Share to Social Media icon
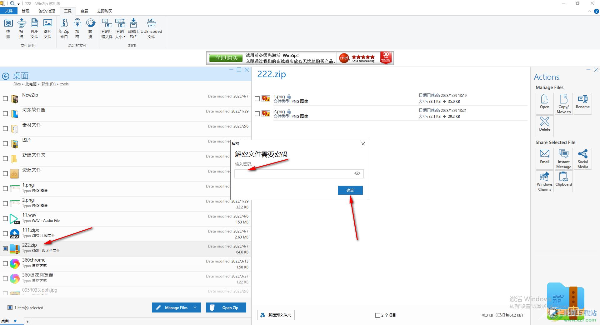The height and width of the screenshot is (325, 600). [x=583, y=159]
